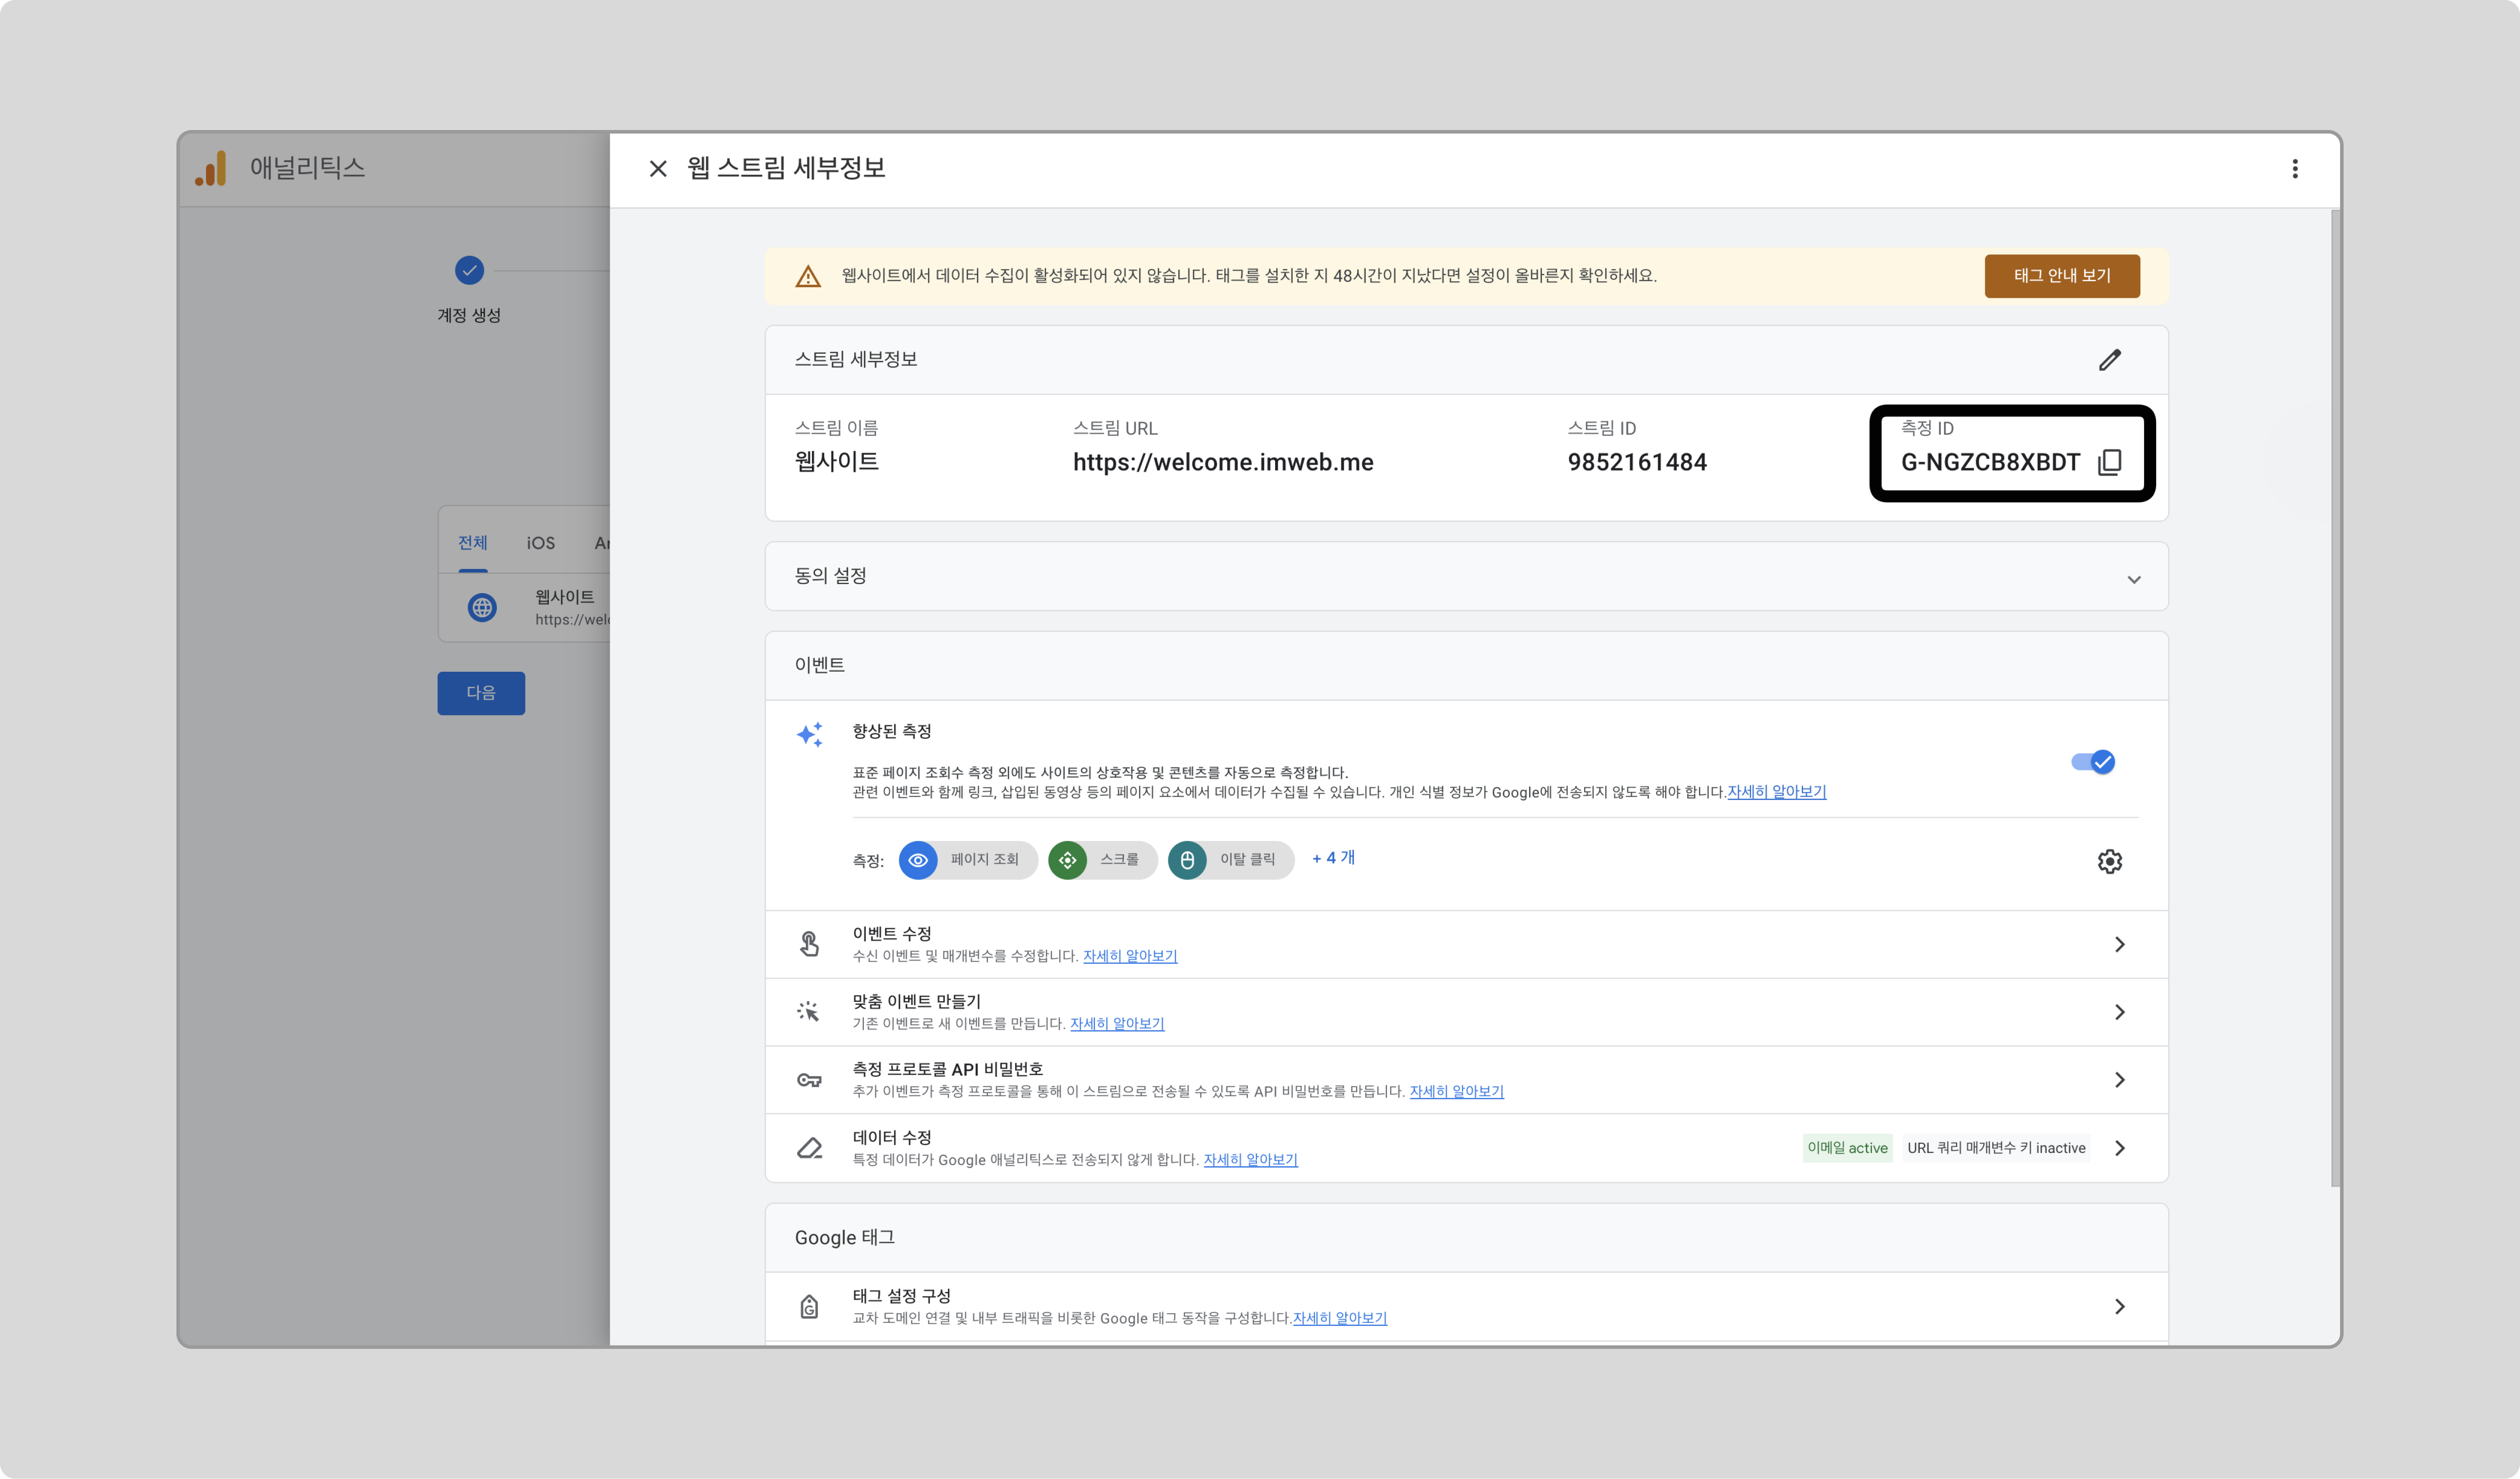Click the stream name 웹사이트 value
Screen dimensions: 2520x1479
coord(836,462)
